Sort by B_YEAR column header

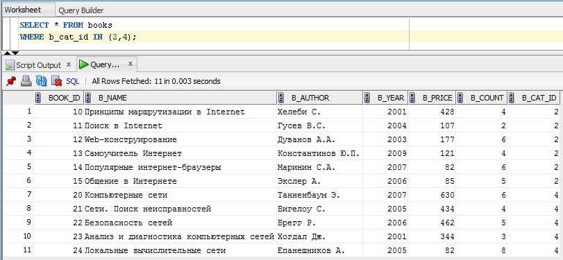tap(385, 98)
